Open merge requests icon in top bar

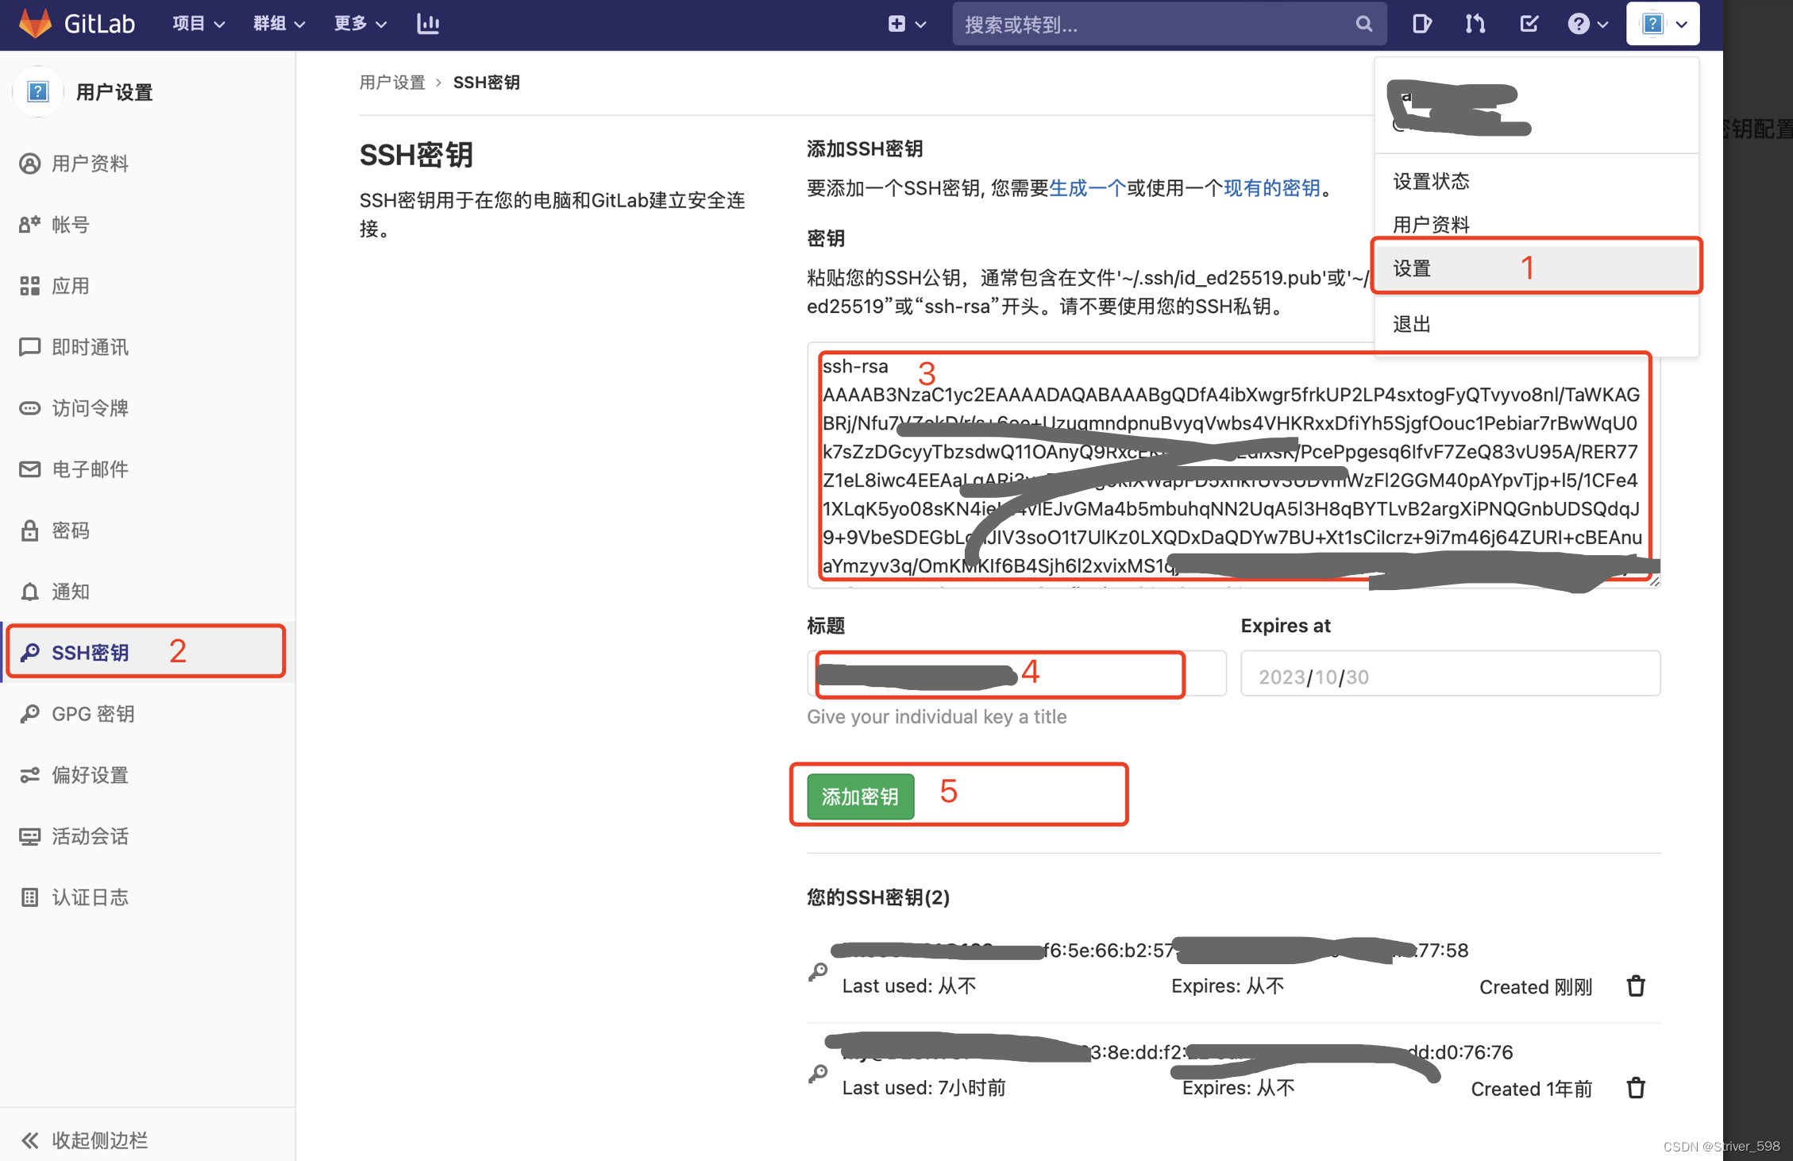1475,24
